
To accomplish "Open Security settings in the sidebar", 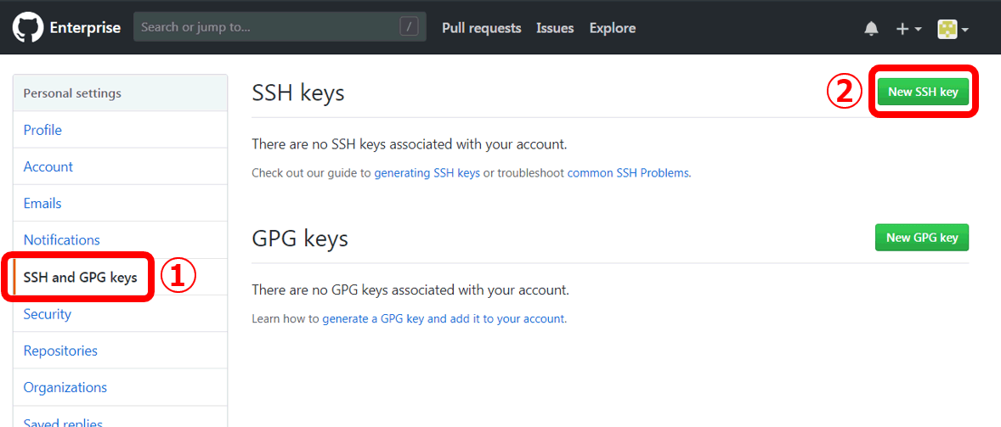I will (x=48, y=314).
